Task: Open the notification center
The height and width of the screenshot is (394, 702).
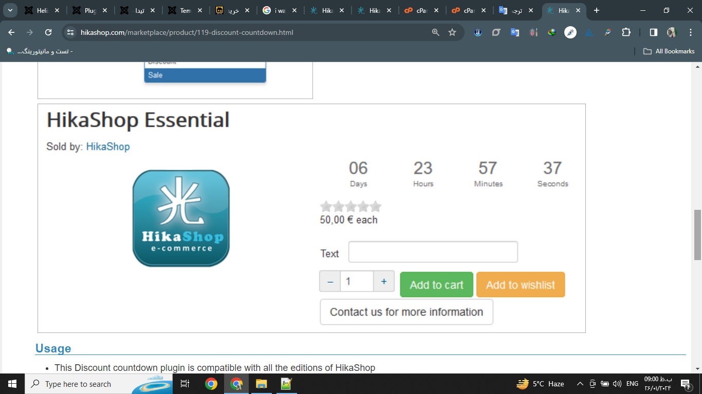Action: pos(685,384)
